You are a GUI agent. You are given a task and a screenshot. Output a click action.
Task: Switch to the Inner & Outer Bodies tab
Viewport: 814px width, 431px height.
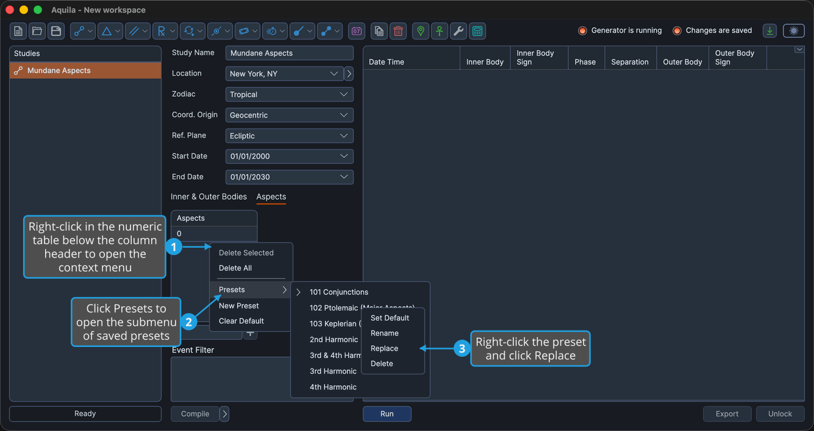pyautogui.click(x=209, y=197)
